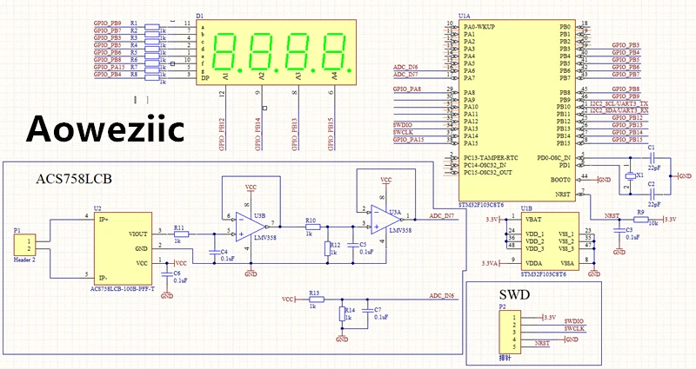The width and height of the screenshot is (696, 369).
Task: Select capacitor C3 on the NRST line
Action: coord(619,230)
